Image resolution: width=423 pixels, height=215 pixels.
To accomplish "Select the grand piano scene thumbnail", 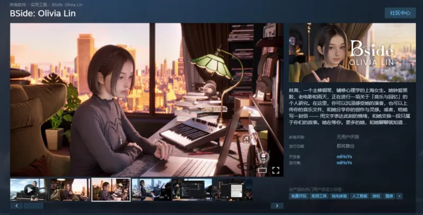I will click(x=151, y=190).
